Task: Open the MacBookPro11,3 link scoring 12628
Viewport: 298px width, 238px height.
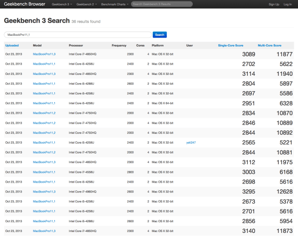Action: point(44,192)
